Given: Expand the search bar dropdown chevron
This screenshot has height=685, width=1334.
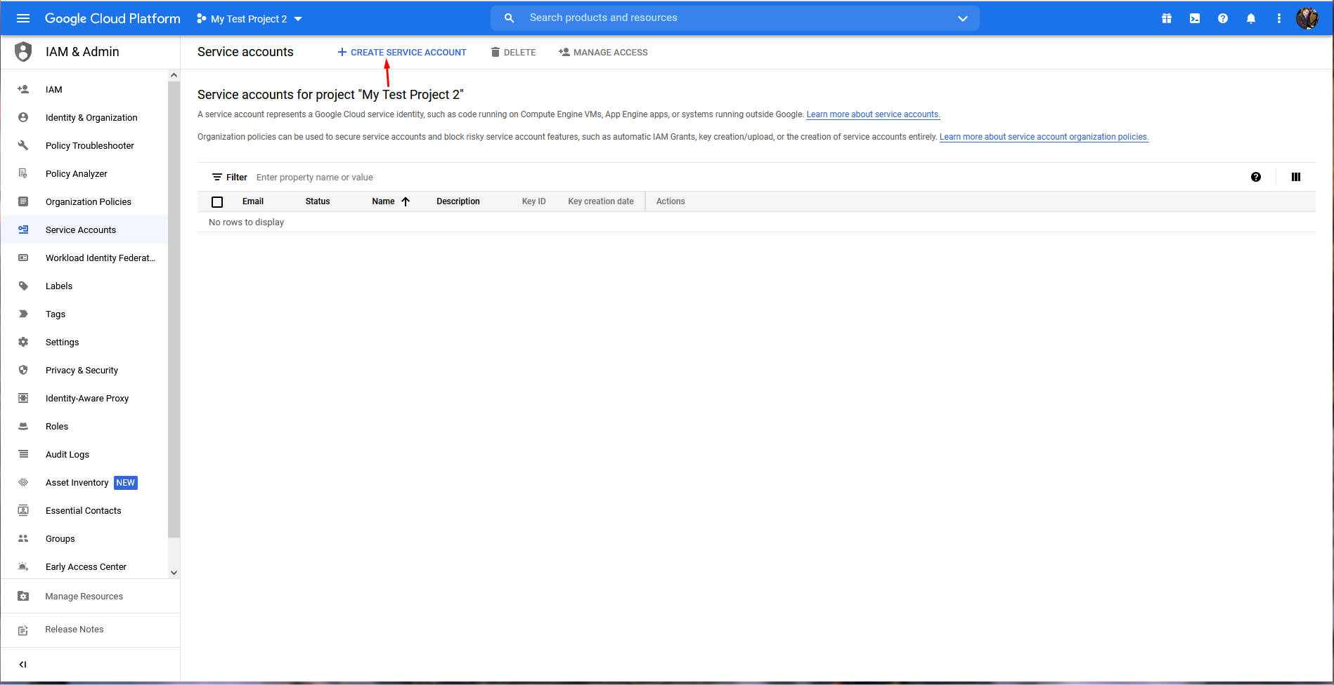Looking at the screenshot, I should click(963, 18).
